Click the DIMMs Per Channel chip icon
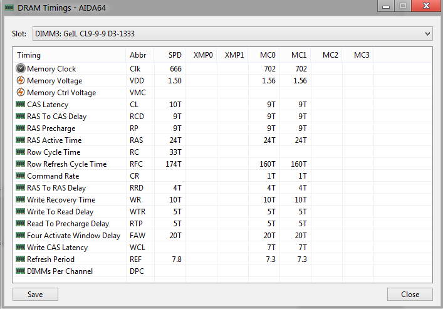The height and width of the screenshot is (309, 443). click(x=20, y=271)
